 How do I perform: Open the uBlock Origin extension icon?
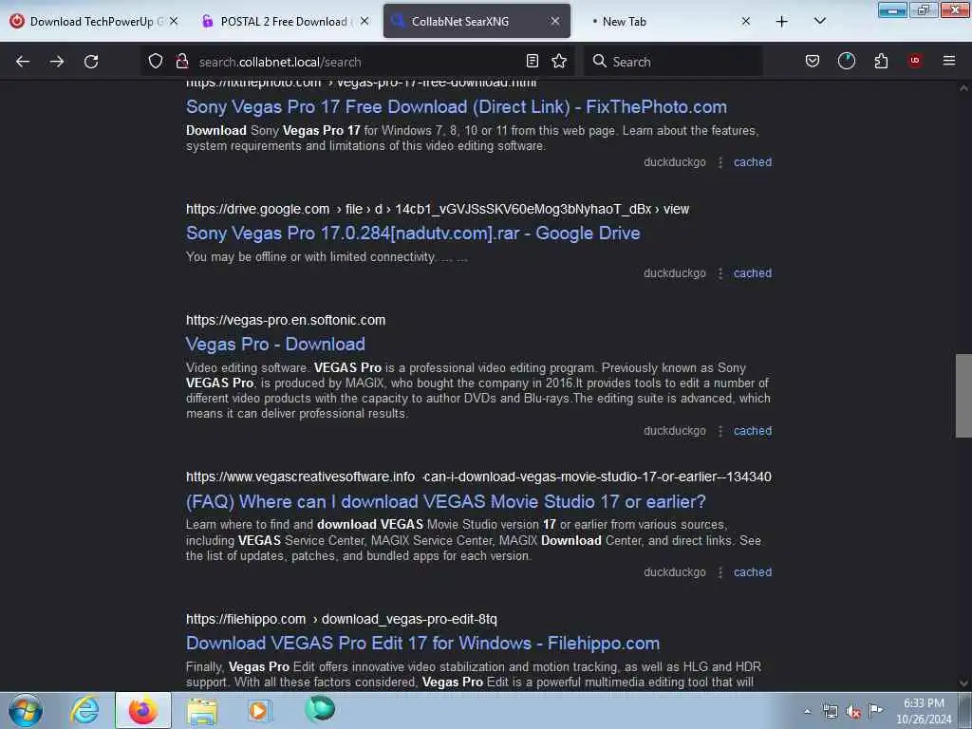(914, 61)
